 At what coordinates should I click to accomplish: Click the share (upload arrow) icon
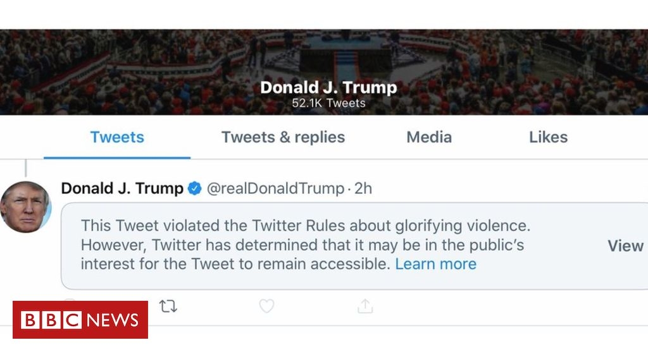pyautogui.click(x=364, y=306)
